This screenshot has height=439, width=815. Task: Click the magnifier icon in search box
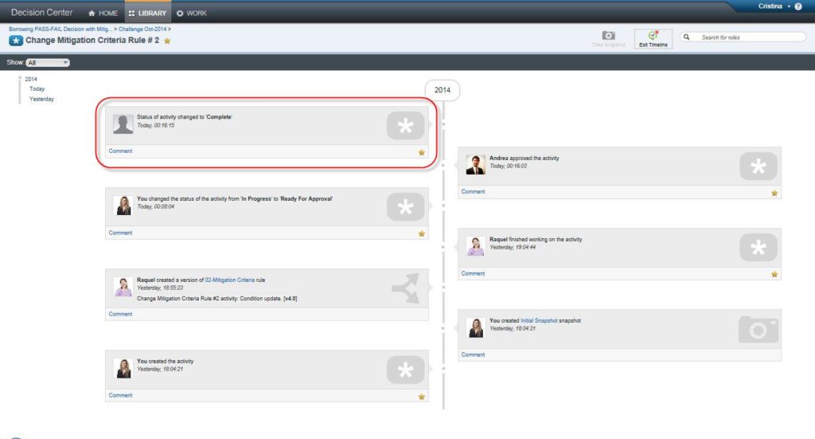click(x=686, y=37)
